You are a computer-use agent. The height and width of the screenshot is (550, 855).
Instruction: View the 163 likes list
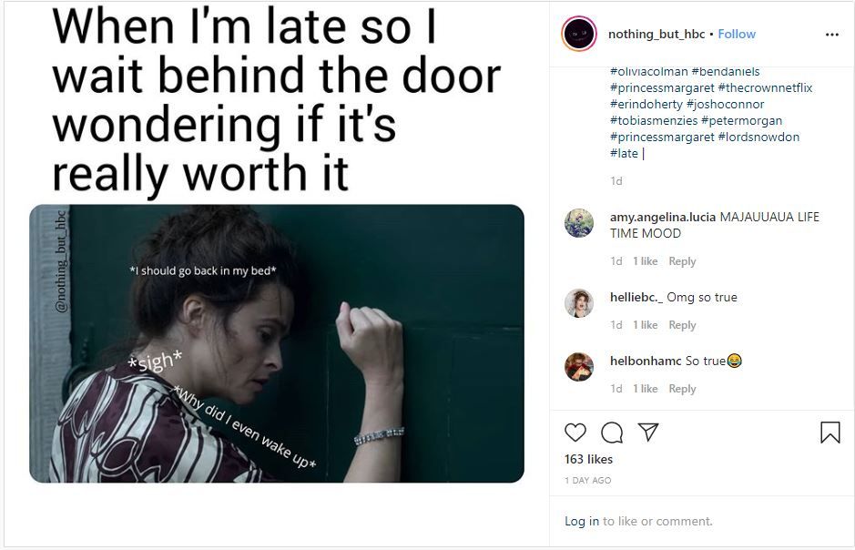[x=588, y=459]
